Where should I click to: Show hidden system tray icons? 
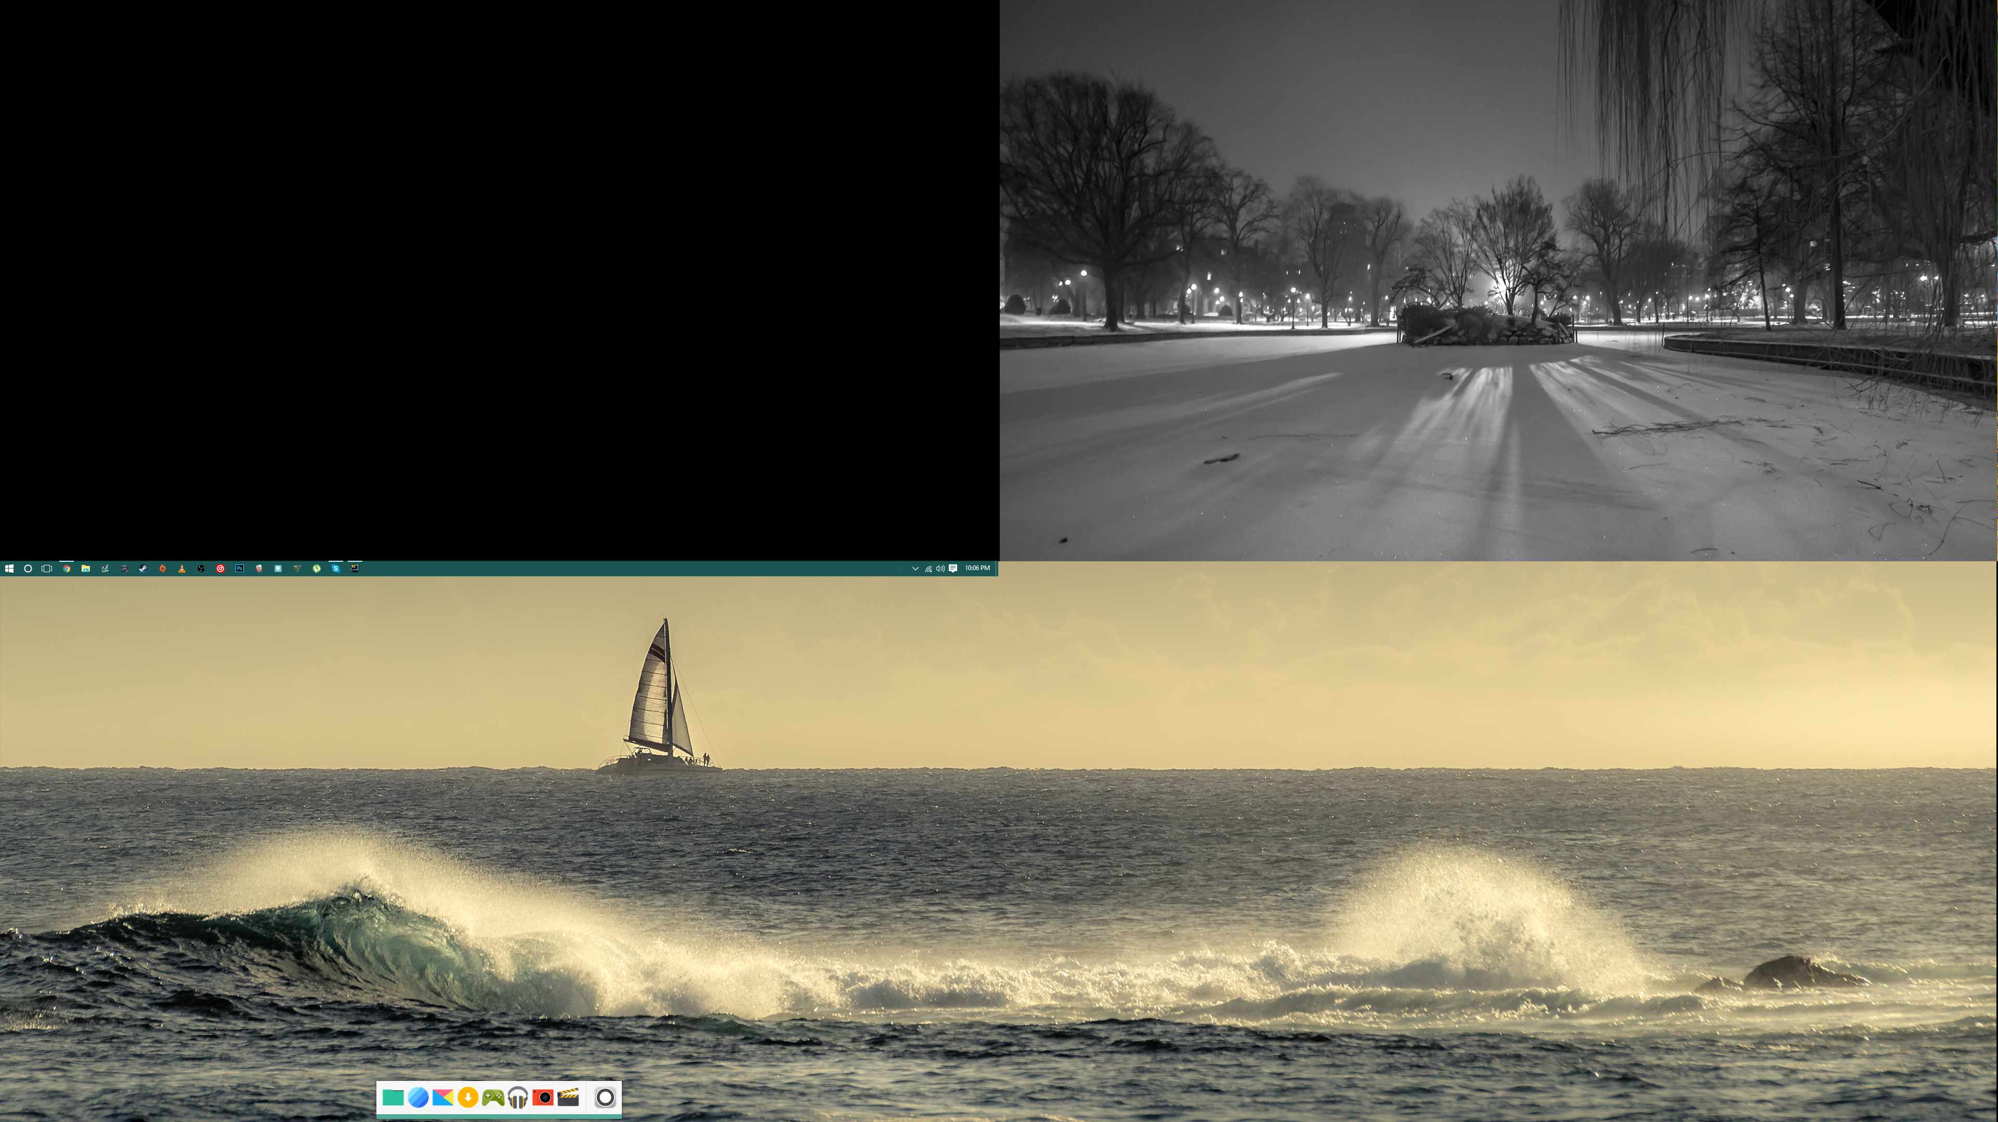(915, 569)
